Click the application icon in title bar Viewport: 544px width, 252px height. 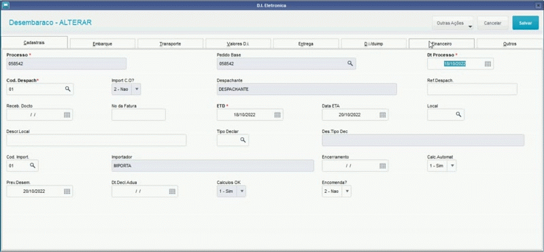(6, 5)
